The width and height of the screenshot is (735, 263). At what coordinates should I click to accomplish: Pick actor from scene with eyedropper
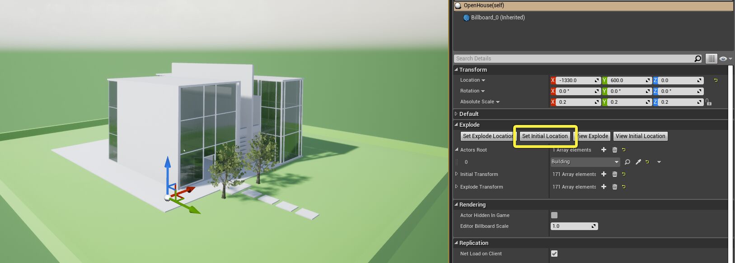pyautogui.click(x=638, y=162)
